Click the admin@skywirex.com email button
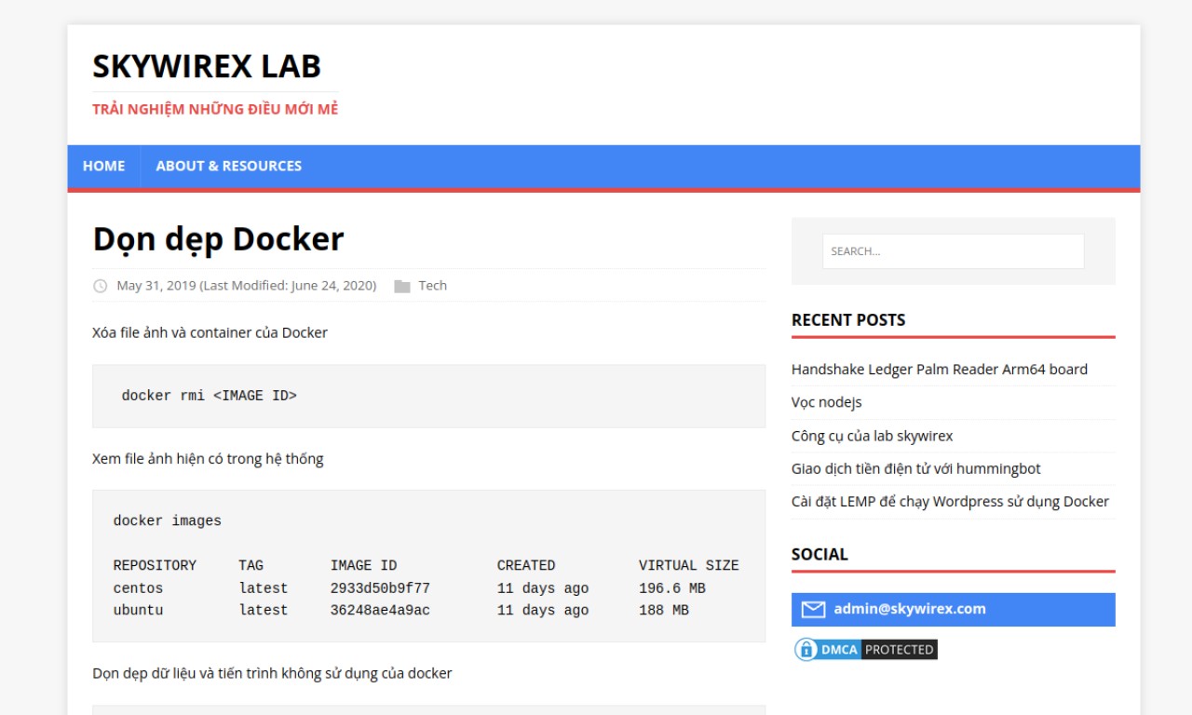This screenshot has height=715, width=1192. coord(953,610)
